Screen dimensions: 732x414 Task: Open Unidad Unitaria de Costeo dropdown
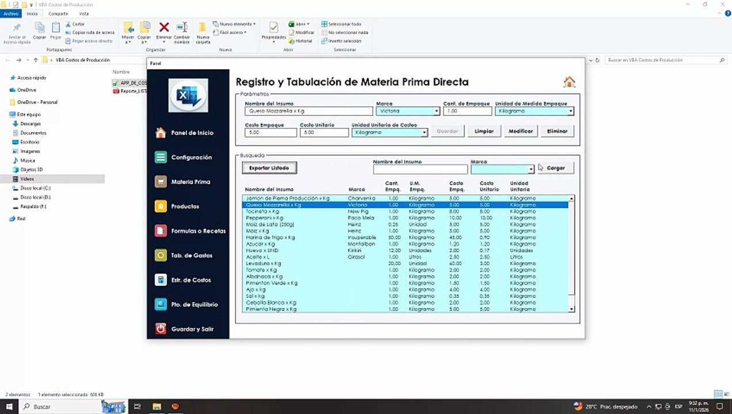(x=424, y=132)
